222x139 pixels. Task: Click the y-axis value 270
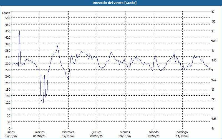(8, 70)
